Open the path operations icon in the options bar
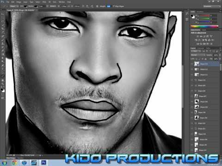The height and width of the screenshot is (166, 222). tap(83, 6)
